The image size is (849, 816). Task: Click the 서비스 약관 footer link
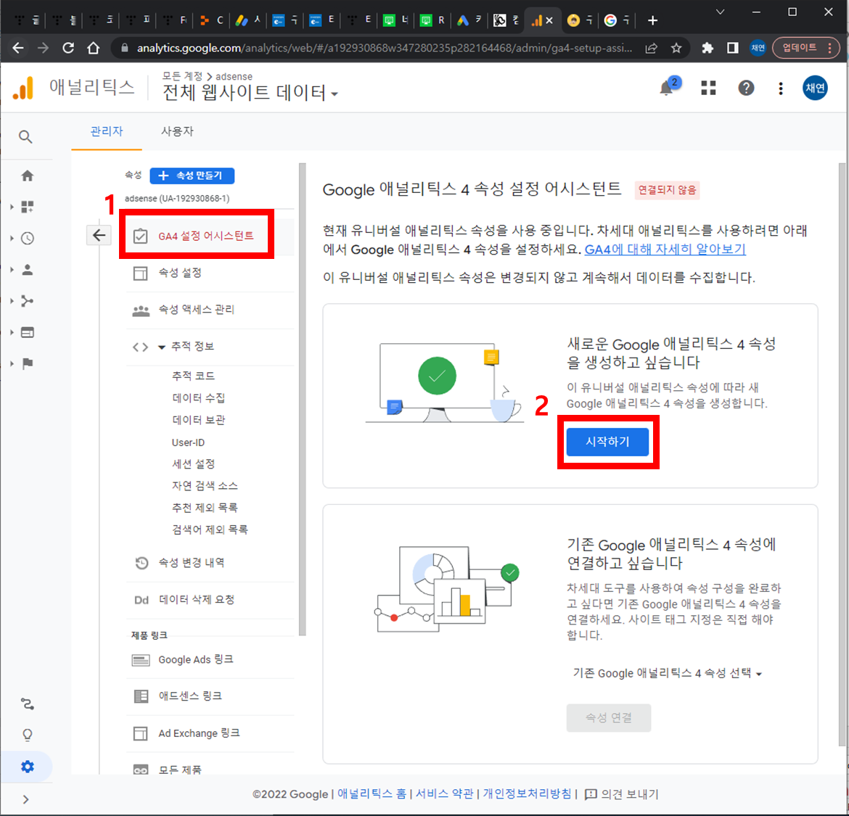click(x=444, y=794)
